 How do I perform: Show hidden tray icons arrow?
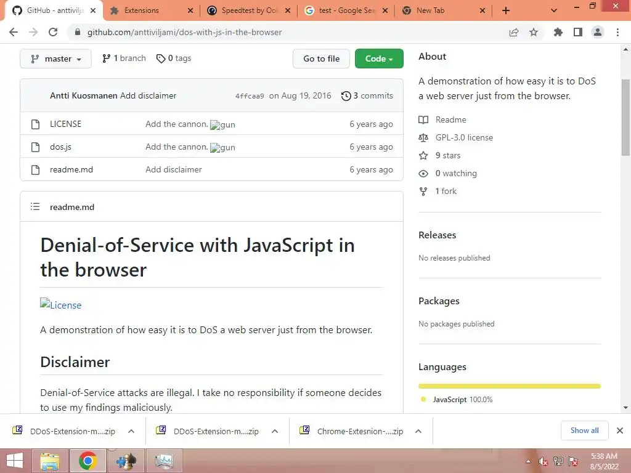[528, 461]
